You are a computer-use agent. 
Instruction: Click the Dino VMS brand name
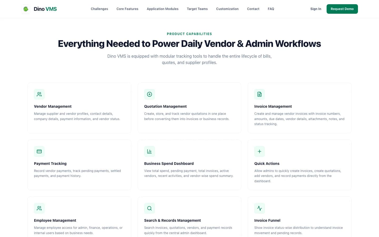[x=45, y=9]
